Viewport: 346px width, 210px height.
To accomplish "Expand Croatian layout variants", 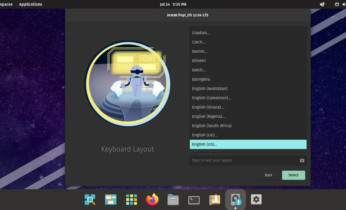I will 201,33.
